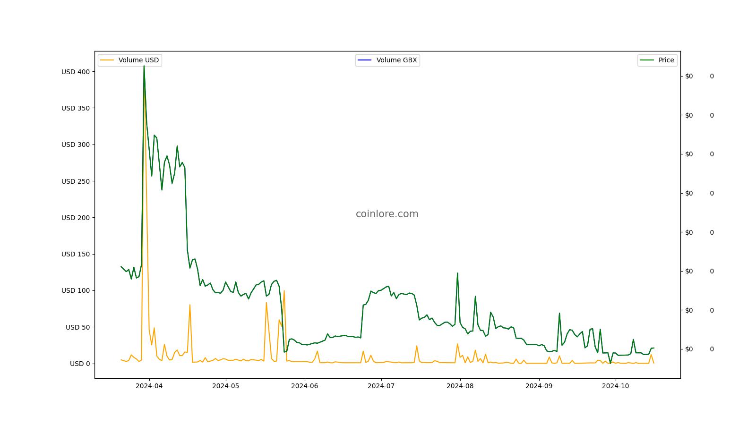The image size is (756, 425).
Task: Click the Volume GBX legend entry
Action: pyautogui.click(x=387, y=60)
